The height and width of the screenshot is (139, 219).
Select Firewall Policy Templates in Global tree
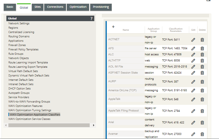pyautogui.click(x=23, y=50)
